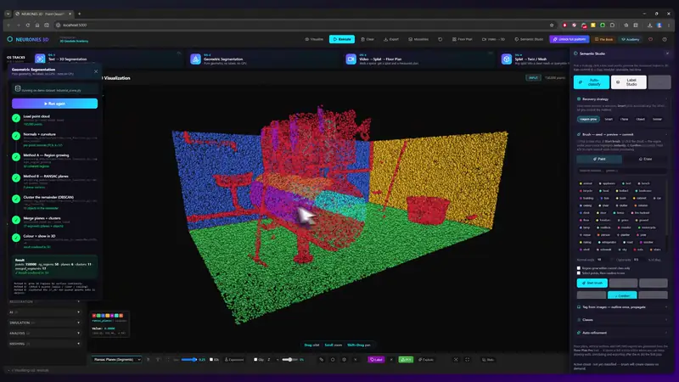Switch to the Auto-classify tab
Viewport: 679px width, 382px height.
click(x=591, y=81)
